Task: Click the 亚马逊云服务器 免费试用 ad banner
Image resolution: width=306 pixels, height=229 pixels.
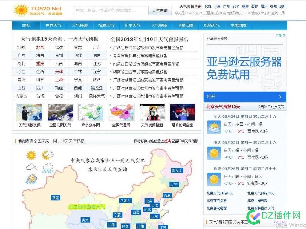Action: (x=244, y=68)
